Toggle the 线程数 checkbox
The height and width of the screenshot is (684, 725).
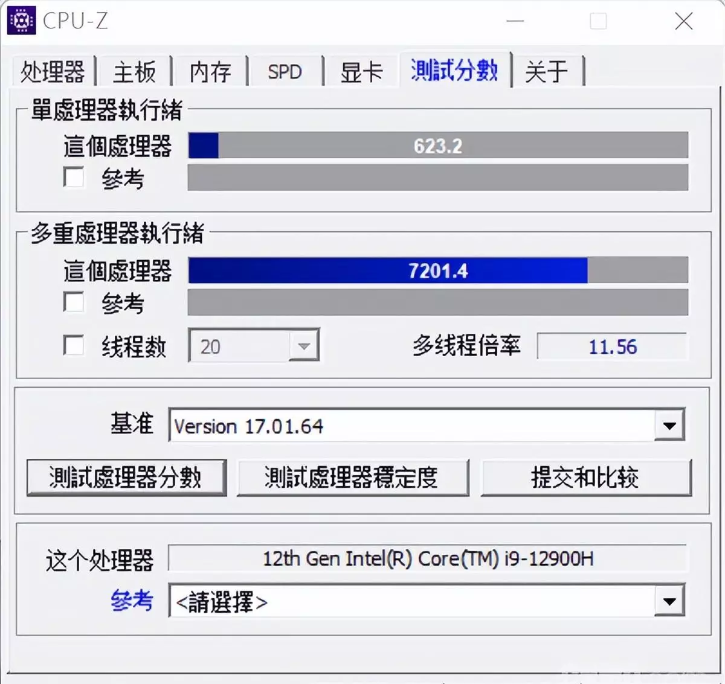(x=74, y=346)
